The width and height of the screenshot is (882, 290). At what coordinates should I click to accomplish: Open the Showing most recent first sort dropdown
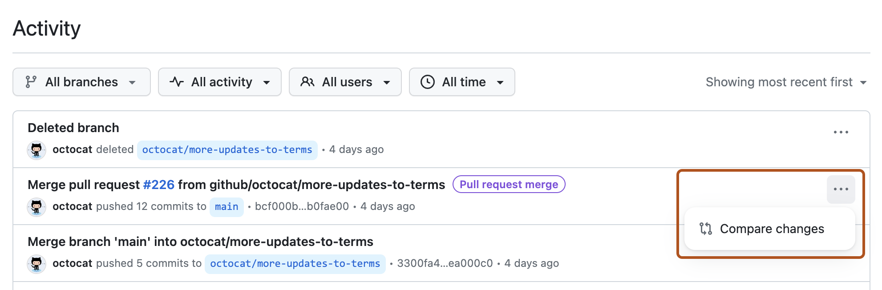point(786,82)
